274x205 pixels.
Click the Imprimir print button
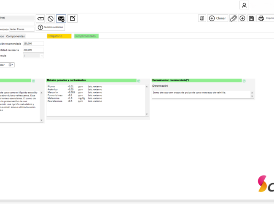[x=266, y=19]
